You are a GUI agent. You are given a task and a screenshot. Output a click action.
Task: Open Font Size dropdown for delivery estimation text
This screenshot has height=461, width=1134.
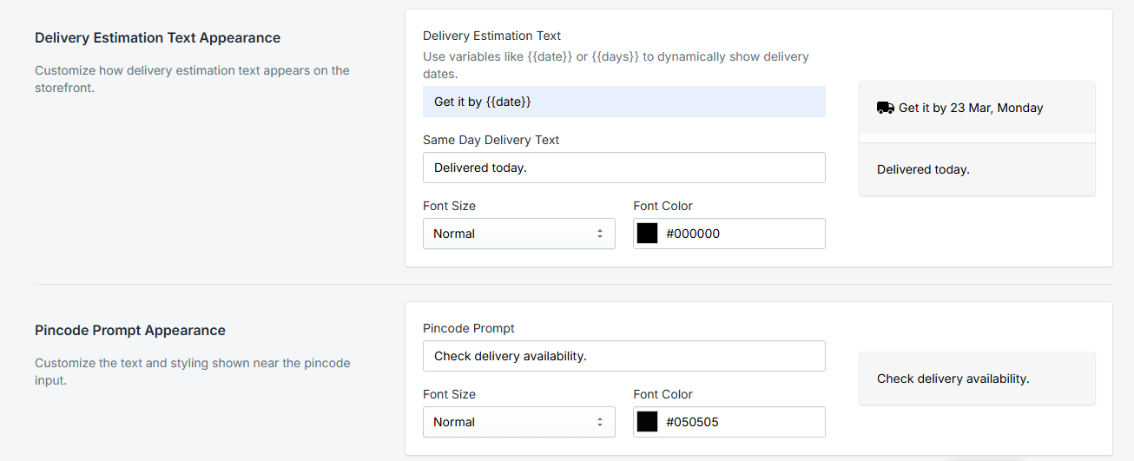point(518,234)
